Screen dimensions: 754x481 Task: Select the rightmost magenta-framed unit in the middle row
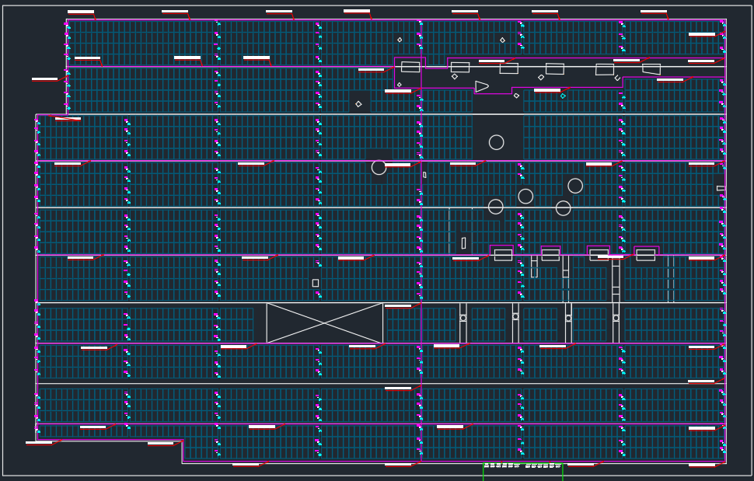(645, 254)
